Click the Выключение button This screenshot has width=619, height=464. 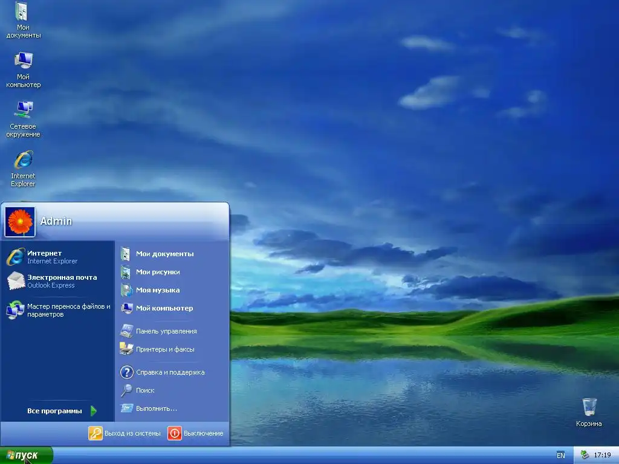[x=195, y=433]
